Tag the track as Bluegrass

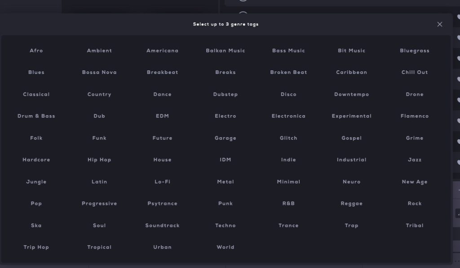(x=414, y=51)
